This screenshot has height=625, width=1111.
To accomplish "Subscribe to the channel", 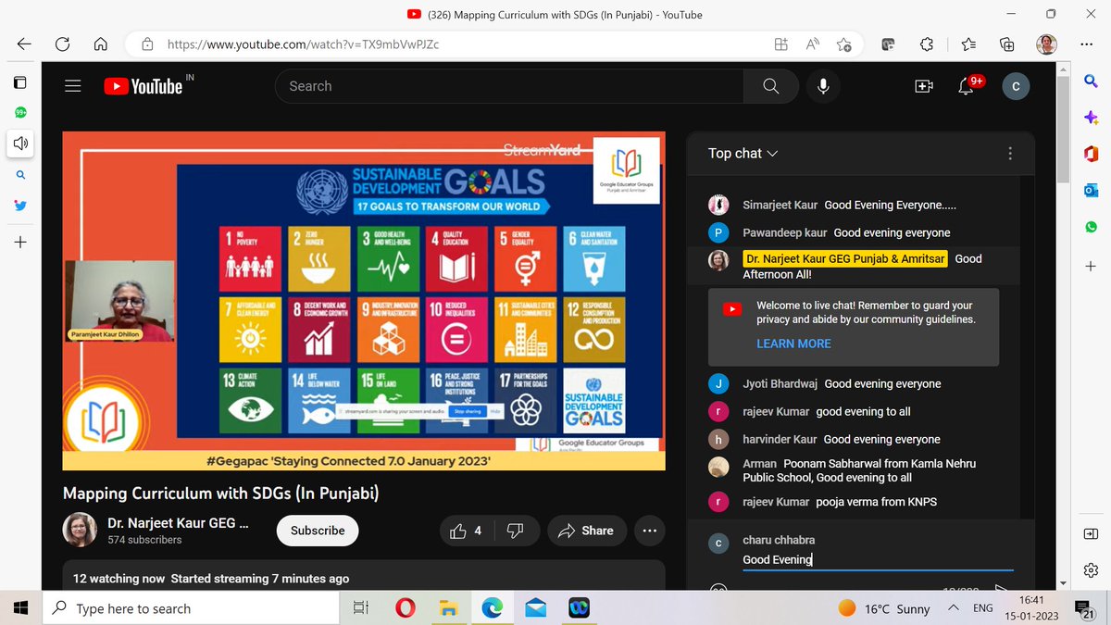I will click(x=318, y=531).
